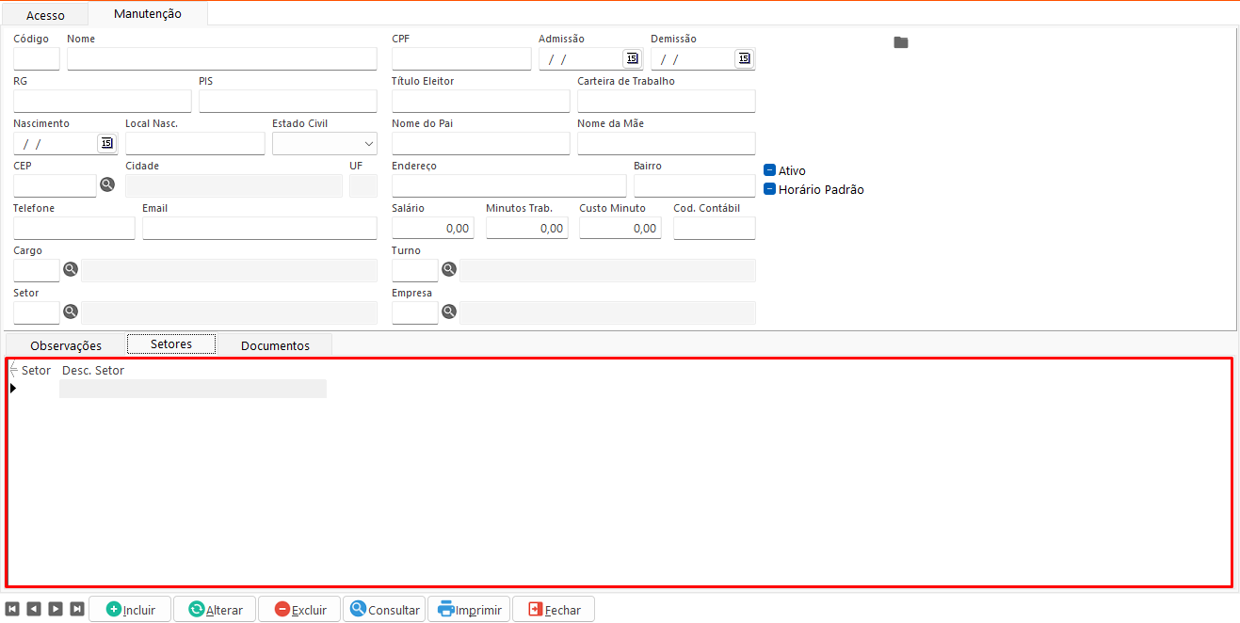Go to the first record navigation arrow
Viewport: 1240px width, 623px height.
coord(12,609)
